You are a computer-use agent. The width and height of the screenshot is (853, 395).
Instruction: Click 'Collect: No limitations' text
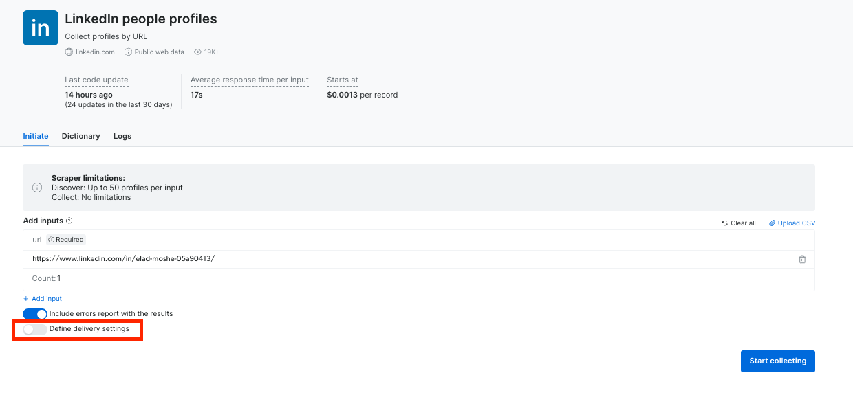point(91,197)
